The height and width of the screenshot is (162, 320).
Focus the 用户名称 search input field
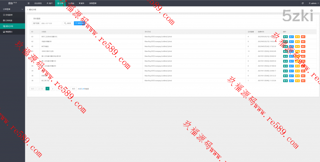pyautogui.click(x=51, y=23)
